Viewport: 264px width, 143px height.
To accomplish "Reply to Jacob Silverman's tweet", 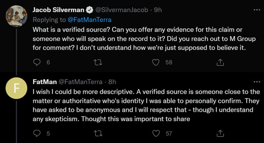I will (37, 62).
